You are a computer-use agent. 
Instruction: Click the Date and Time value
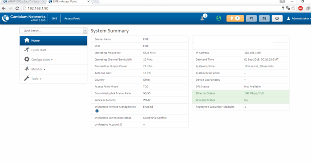click(x=261, y=60)
